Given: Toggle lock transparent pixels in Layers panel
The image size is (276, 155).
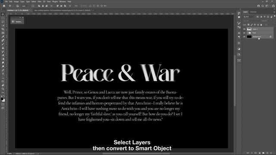Looking at the screenshot, I should pyautogui.click(x=248, y=25).
